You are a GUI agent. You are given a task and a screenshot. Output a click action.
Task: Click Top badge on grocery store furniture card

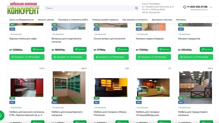tap(181, 98)
